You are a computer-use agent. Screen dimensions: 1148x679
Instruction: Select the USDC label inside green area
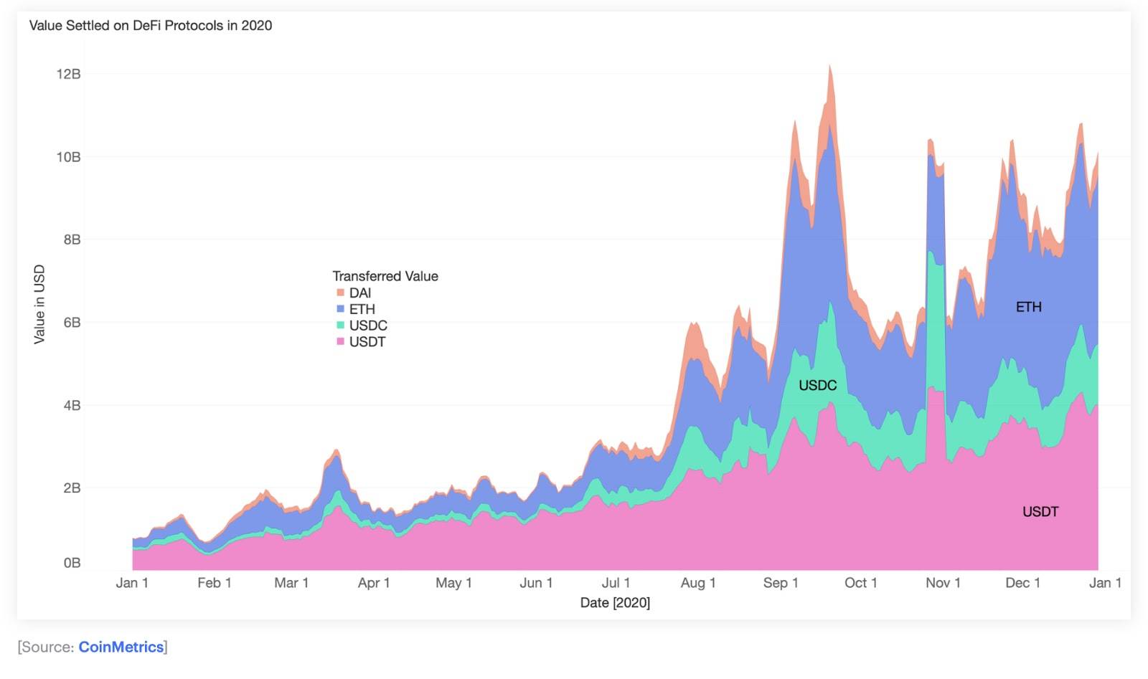pos(817,386)
